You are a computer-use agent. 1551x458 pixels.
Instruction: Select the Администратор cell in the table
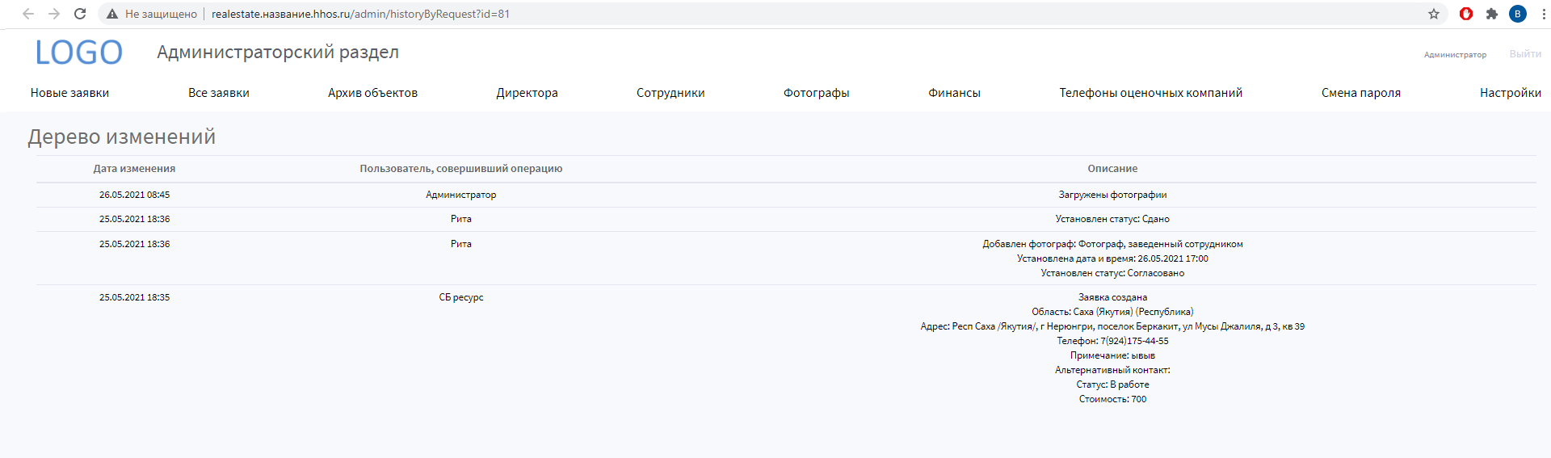[x=461, y=195]
